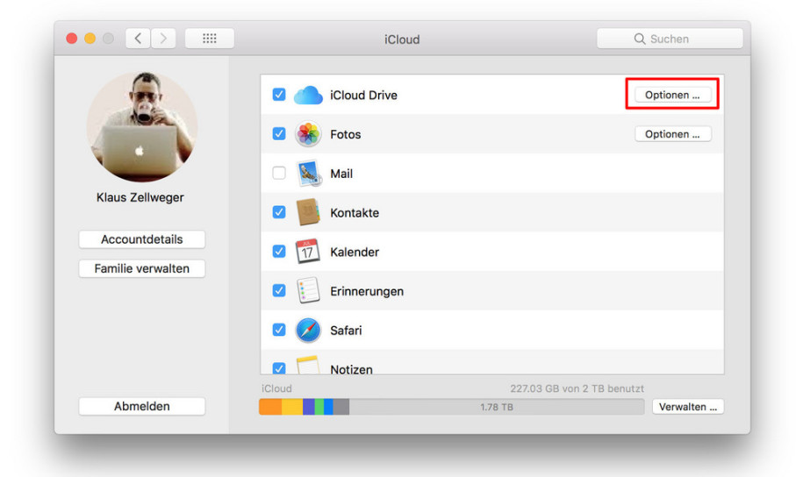The width and height of the screenshot is (803, 477).
Task: Uncheck the Erinnerungen checkbox
Action: click(x=279, y=291)
